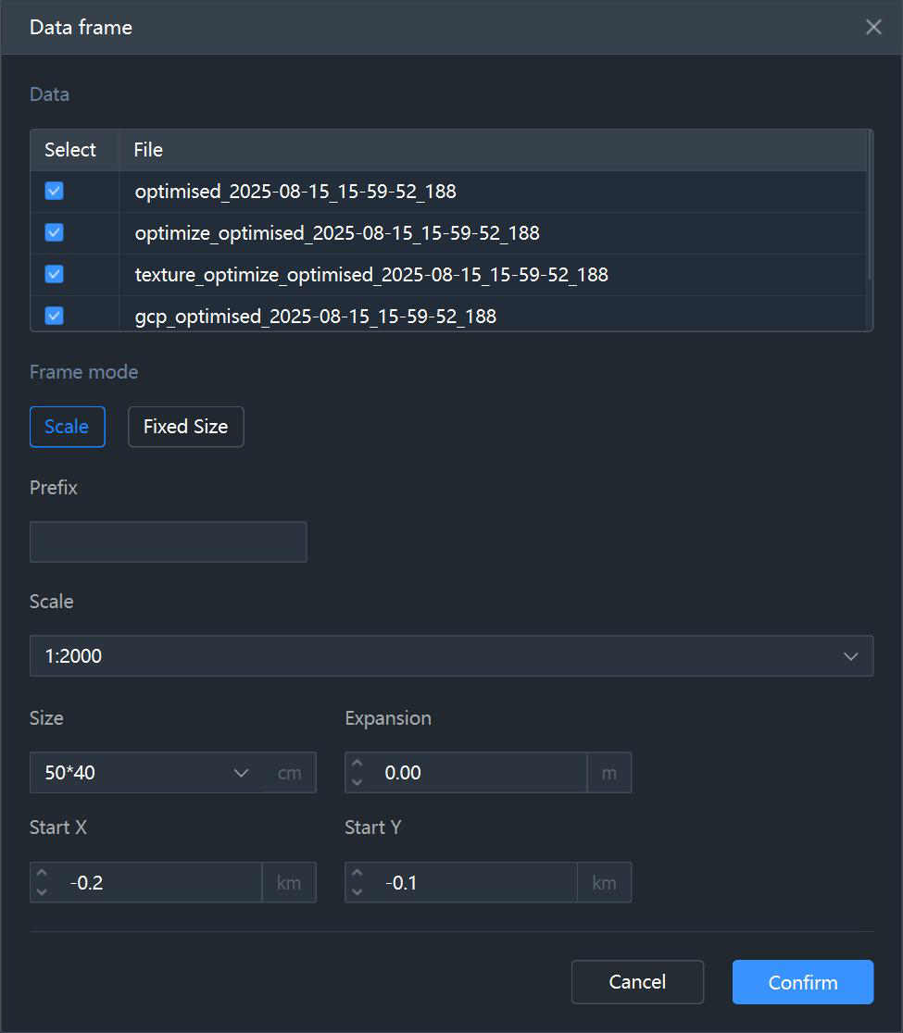
Task: Open the Scale 1:2000 dropdown
Action: (x=452, y=656)
